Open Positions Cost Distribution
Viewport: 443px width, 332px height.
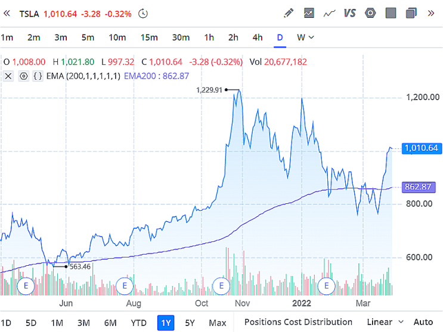click(x=298, y=322)
